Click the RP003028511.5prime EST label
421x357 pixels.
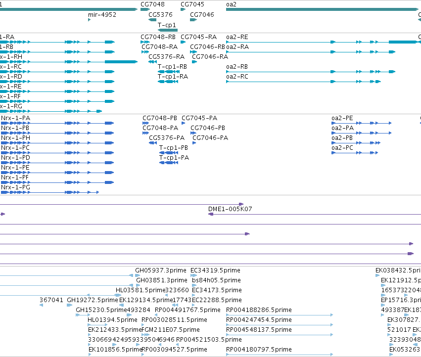pyautogui.click(x=174, y=320)
